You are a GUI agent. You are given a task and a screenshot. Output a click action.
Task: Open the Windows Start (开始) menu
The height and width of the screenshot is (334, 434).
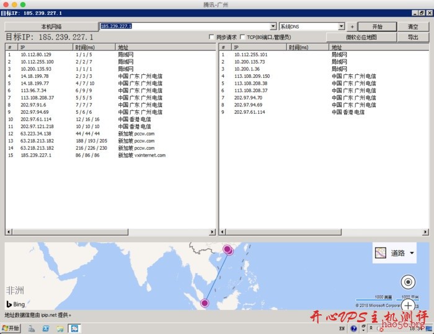tap(11, 328)
